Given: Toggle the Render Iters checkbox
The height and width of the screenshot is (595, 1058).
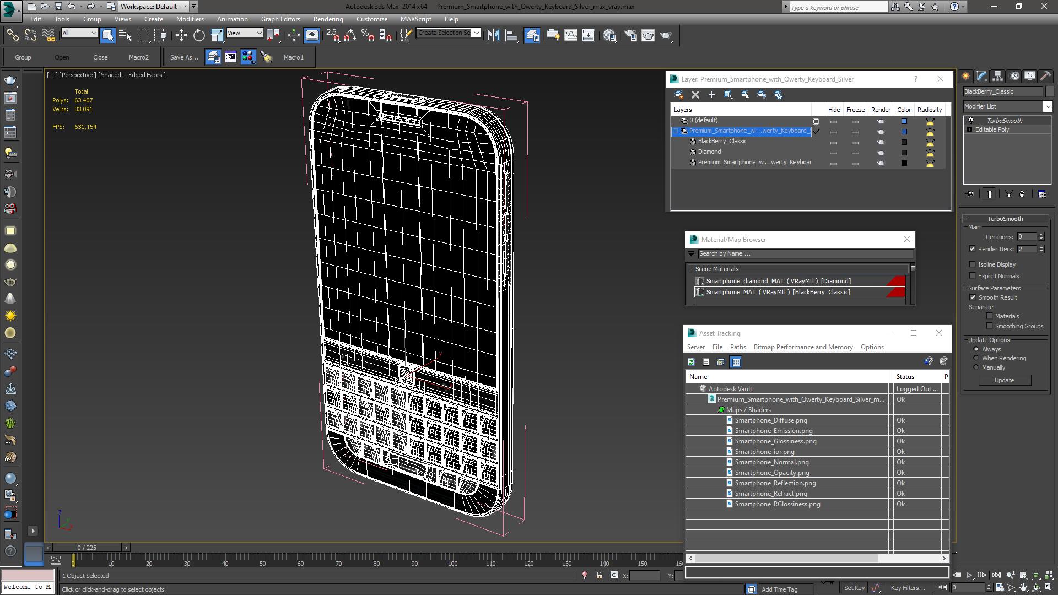Looking at the screenshot, I should coord(973,249).
